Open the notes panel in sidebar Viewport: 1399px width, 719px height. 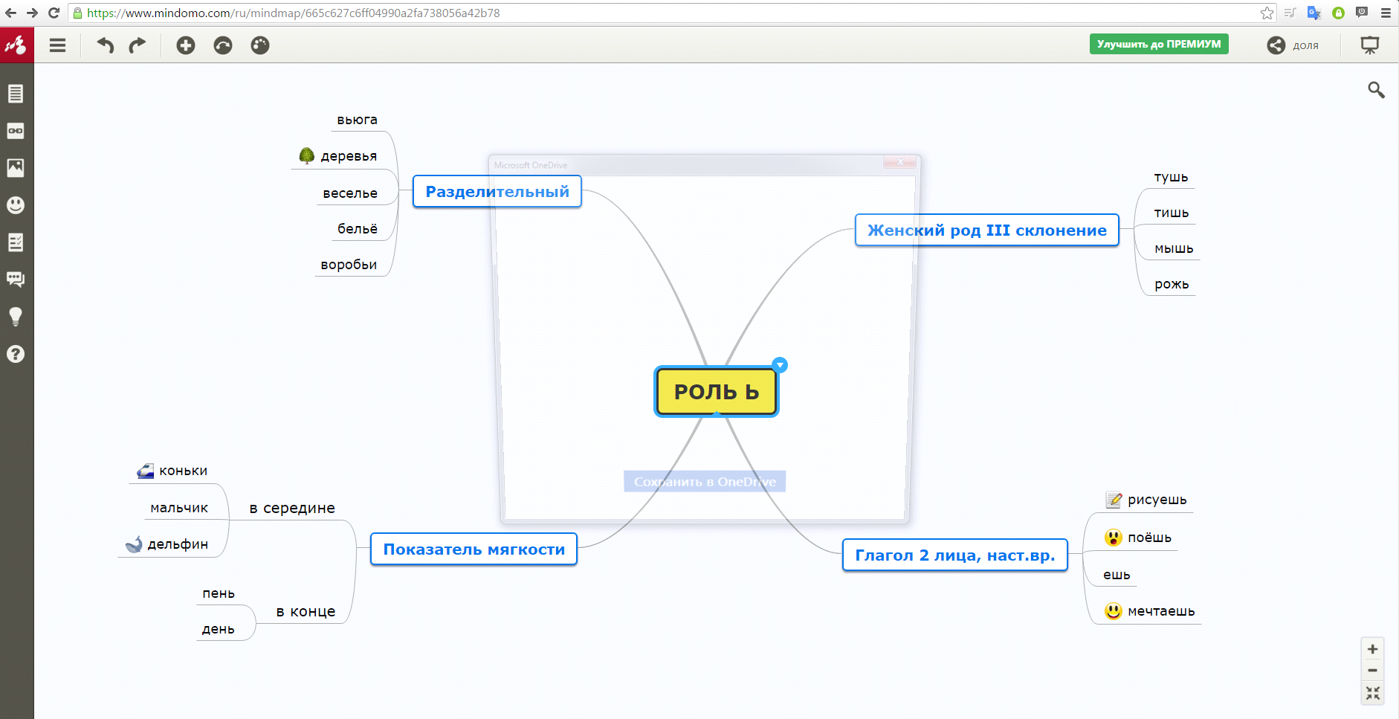click(x=16, y=94)
